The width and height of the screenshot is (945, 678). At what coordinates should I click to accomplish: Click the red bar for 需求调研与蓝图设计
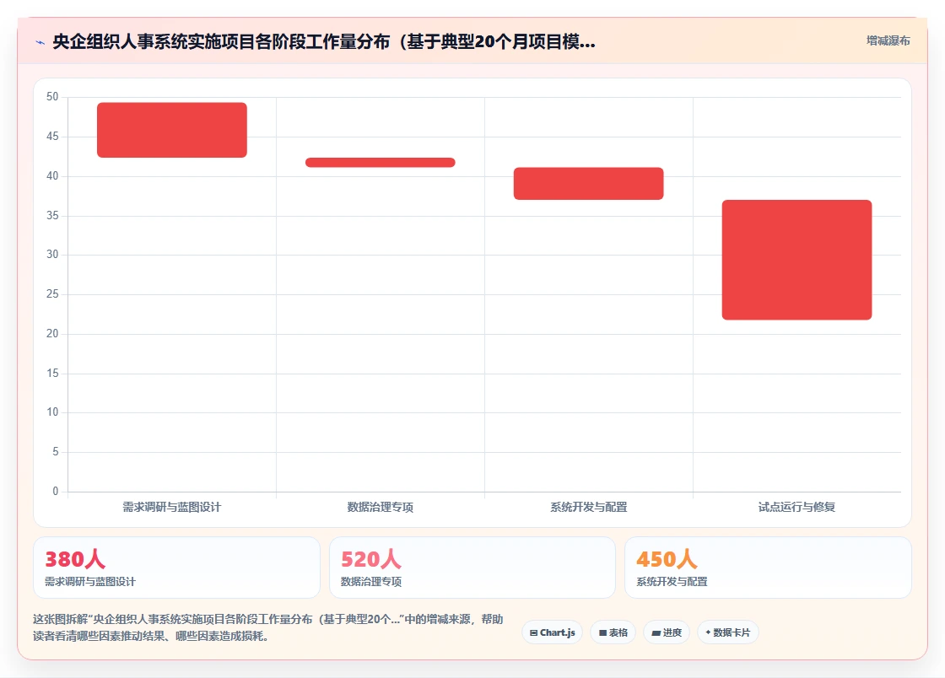point(172,130)
